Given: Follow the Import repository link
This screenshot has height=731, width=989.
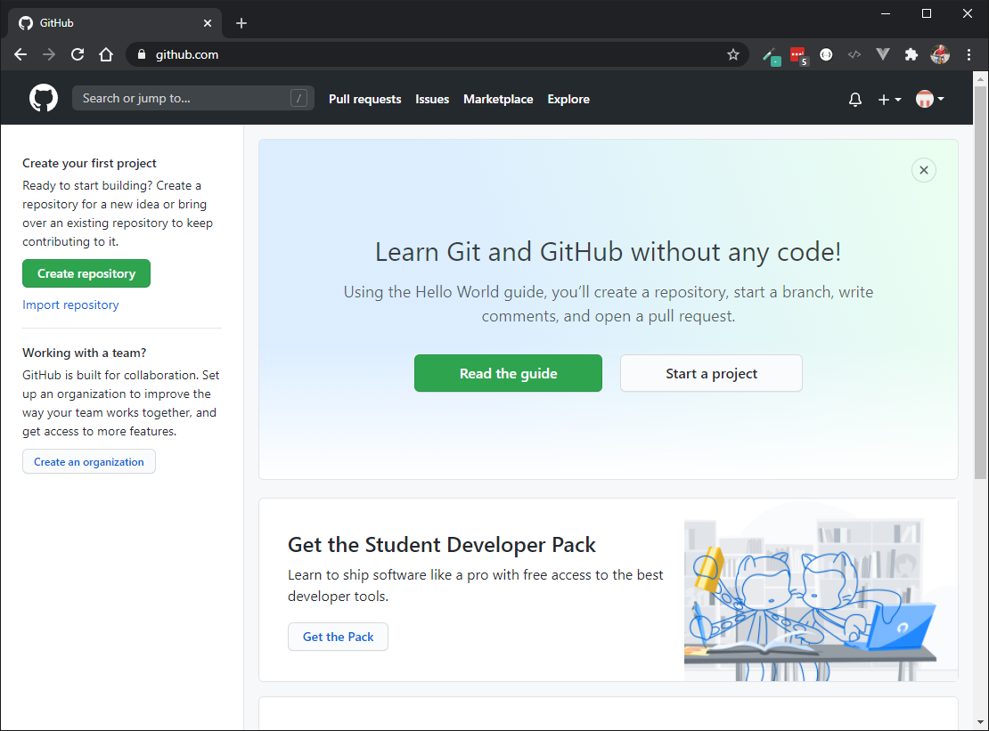Looking at the screenshot, I should pyautogui.click(x=70, y=305).
